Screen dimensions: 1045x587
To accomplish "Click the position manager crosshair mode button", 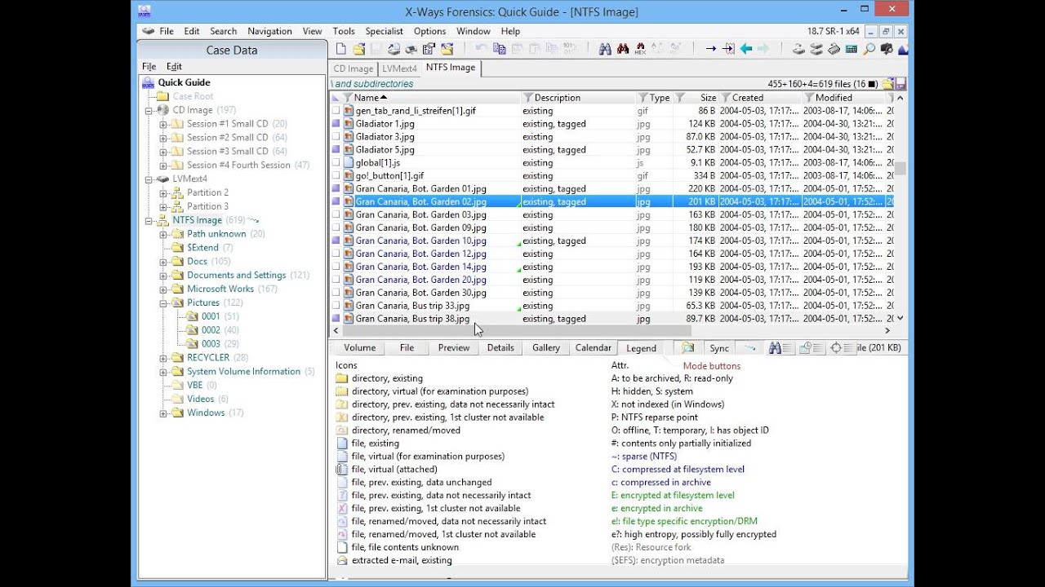I will point(842,347).
